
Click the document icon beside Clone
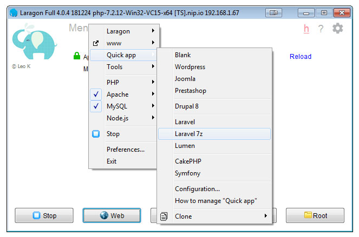164,216
